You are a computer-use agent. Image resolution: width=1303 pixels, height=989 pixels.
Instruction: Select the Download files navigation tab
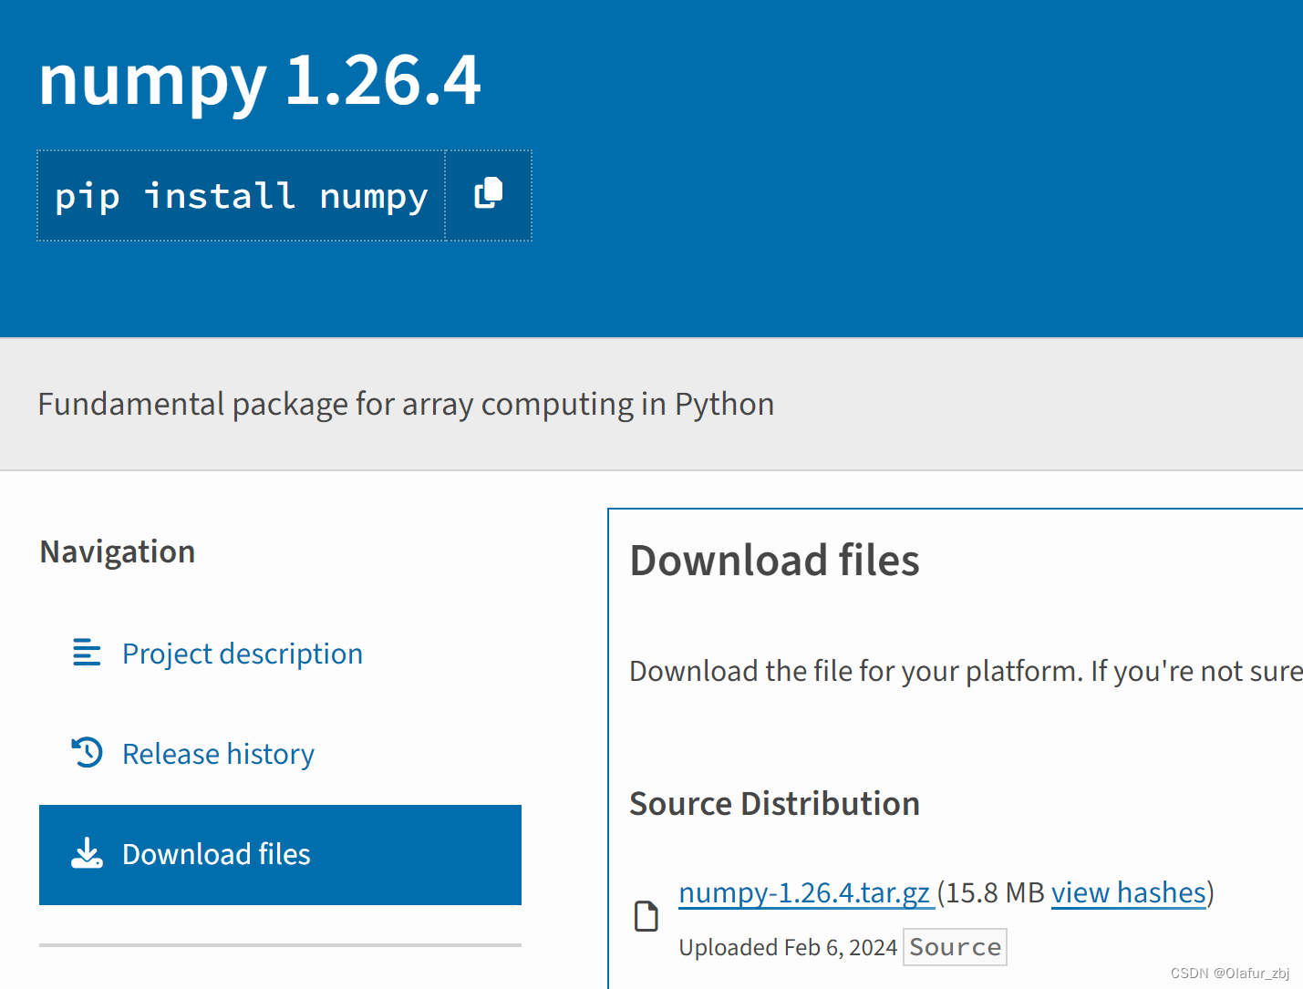point(280,855)
